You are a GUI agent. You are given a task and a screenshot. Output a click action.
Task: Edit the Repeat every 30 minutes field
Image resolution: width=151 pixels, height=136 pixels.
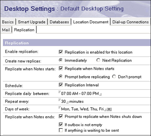[x=64, y=101]
